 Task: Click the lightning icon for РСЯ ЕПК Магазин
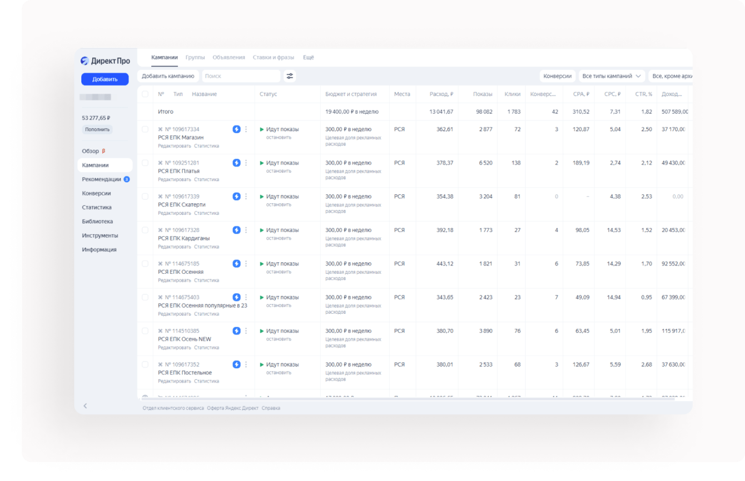236,129
